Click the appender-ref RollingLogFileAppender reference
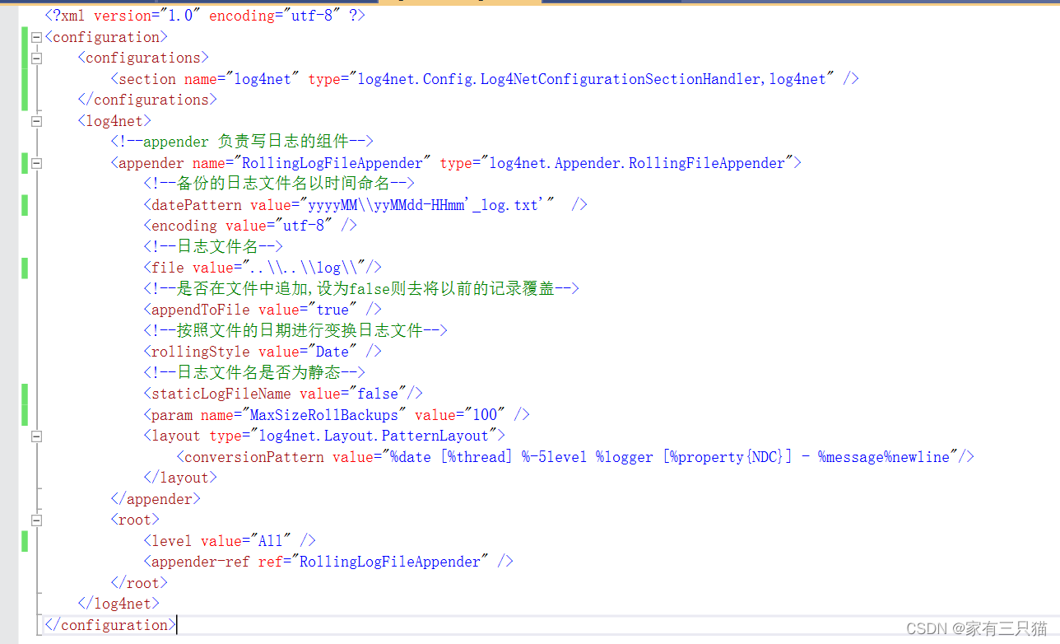 (x=390, y=562)
